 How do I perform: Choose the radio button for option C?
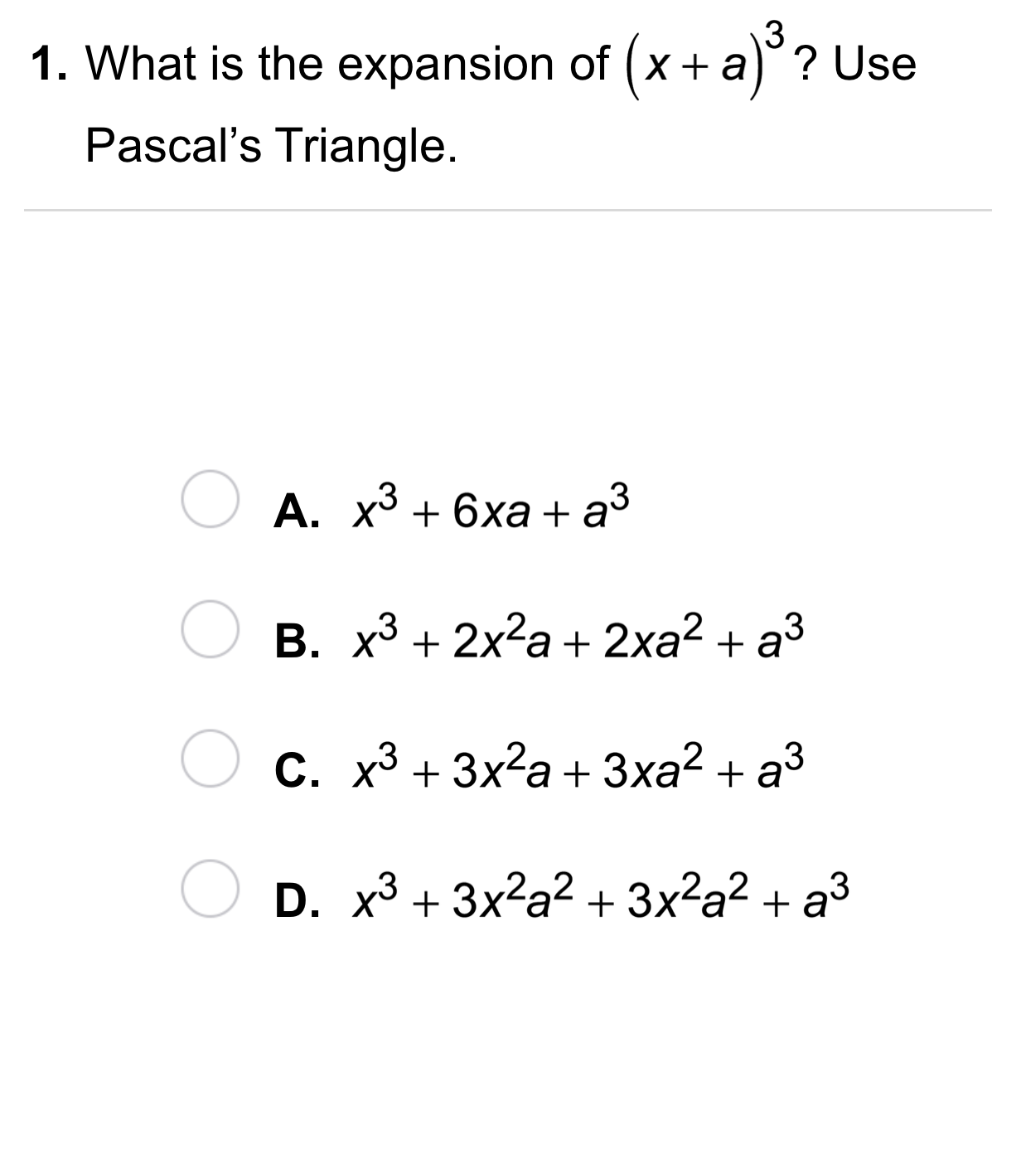click(x=210, y=759)
